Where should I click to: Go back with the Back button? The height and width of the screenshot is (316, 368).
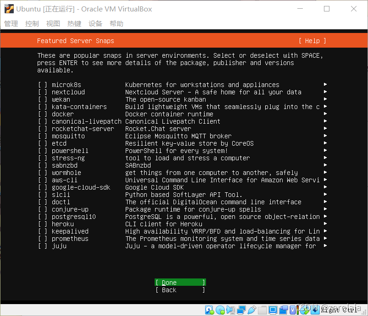180,290
